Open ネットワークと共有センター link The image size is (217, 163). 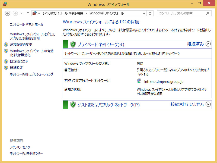pos(26,153)
